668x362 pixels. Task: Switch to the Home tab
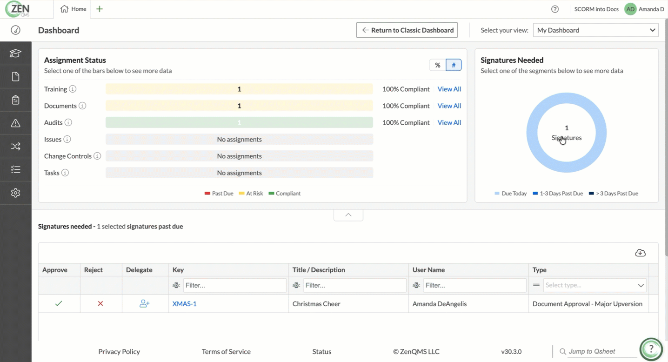(x=73, y=9)
